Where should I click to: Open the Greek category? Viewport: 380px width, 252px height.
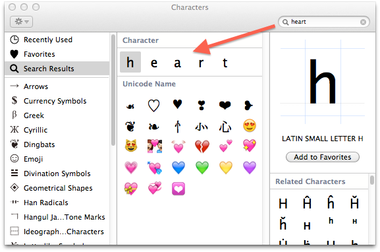(x=57, y=115)
